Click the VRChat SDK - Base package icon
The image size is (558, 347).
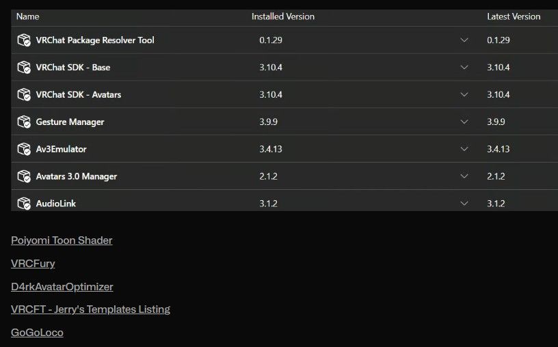pos(24,67)
